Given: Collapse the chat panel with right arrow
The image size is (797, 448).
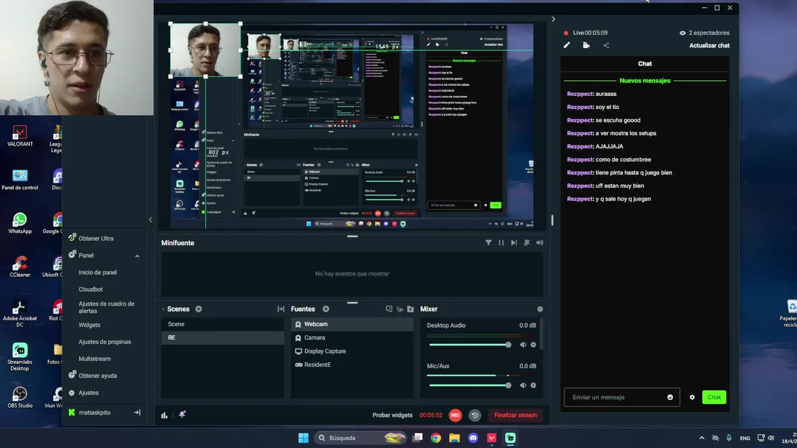Looking at the screenshot, I should [x=553, y=19].
